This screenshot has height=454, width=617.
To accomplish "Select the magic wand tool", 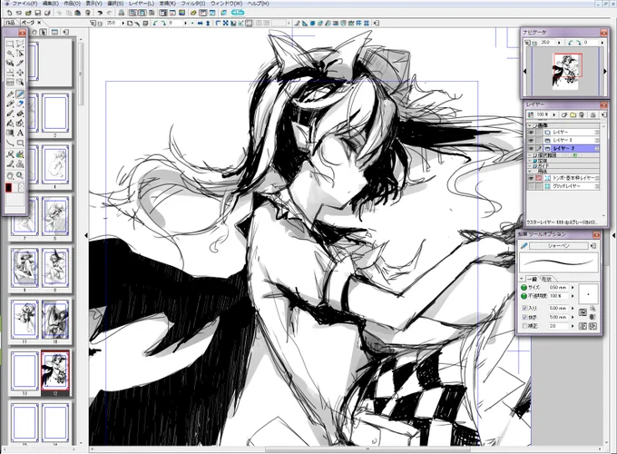I will tap(10, 54).
